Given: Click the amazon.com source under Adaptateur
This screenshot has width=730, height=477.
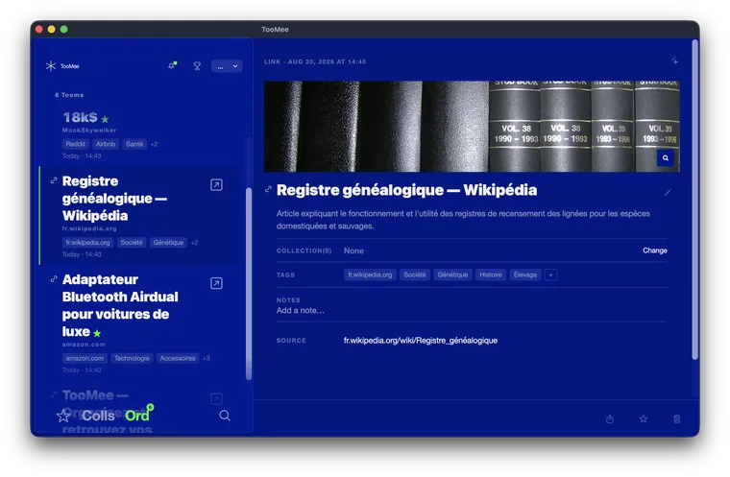Looking at the screenshot, I should tap(84, 345).
